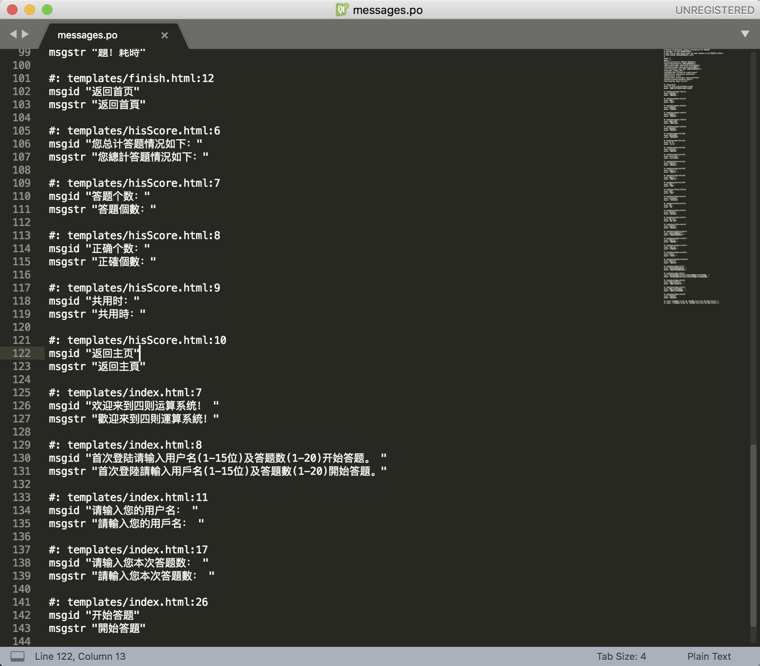Click msgstr "歡迎來到四則運算系統！" line
This screenshot has height=666, width=760.
[134, 419]
